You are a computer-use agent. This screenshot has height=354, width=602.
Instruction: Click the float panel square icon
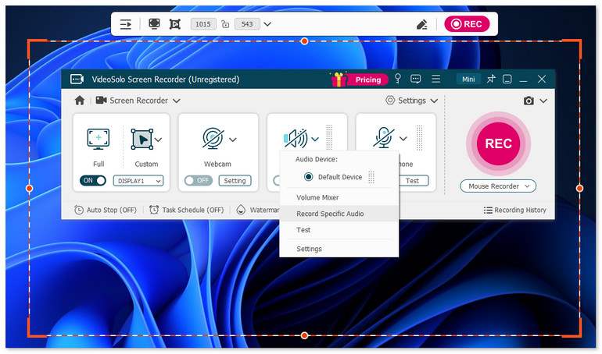point(507,80)
